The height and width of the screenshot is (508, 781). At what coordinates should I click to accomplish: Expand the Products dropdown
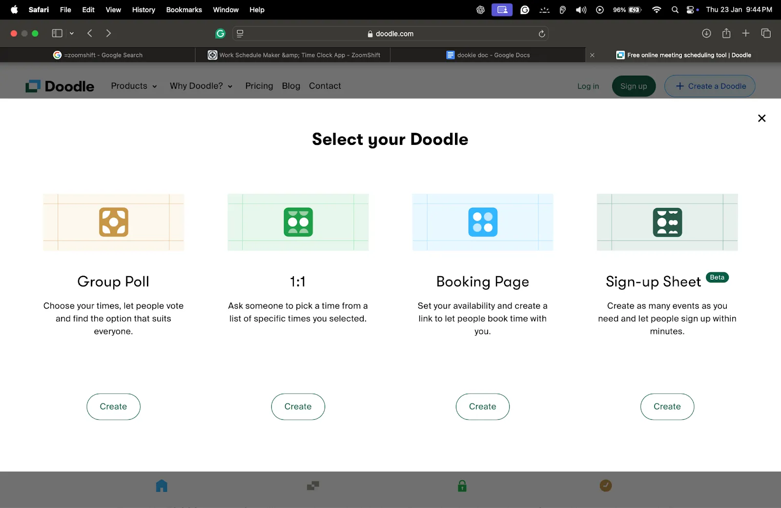134,86
